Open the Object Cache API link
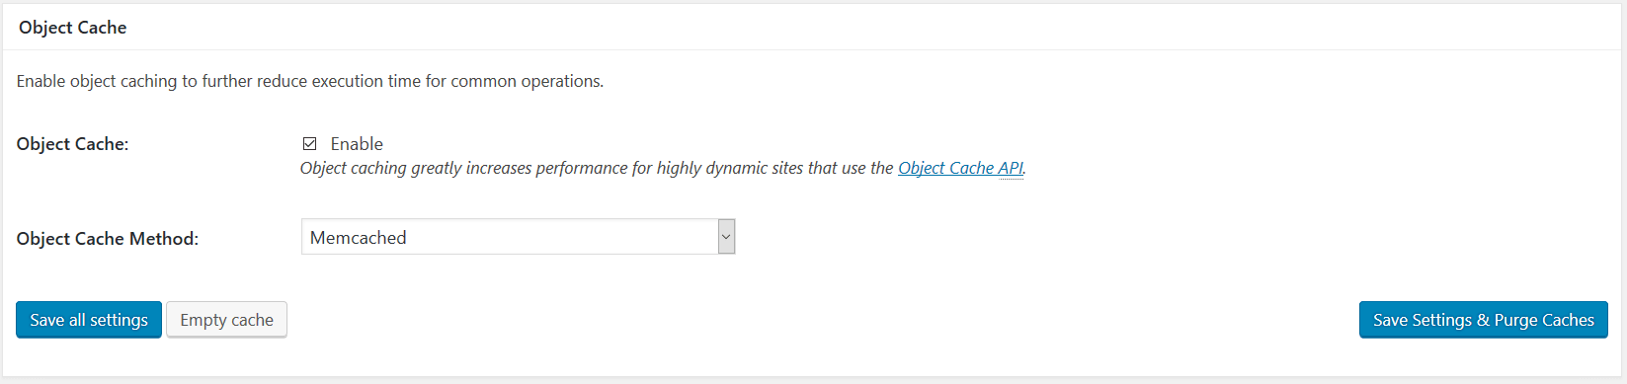The image size is (1627, 384). point(960,168)
